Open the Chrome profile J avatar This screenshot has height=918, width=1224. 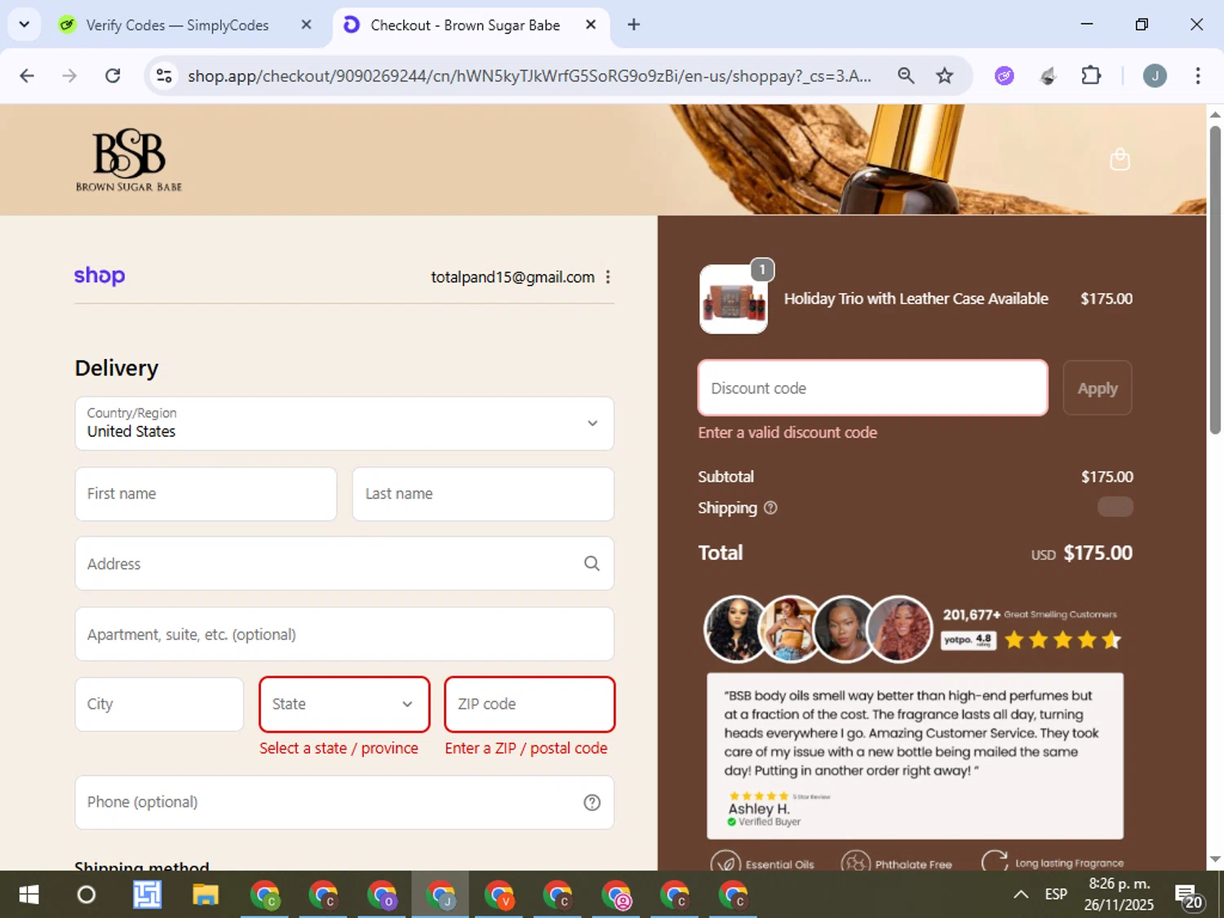click(1155, 76)
